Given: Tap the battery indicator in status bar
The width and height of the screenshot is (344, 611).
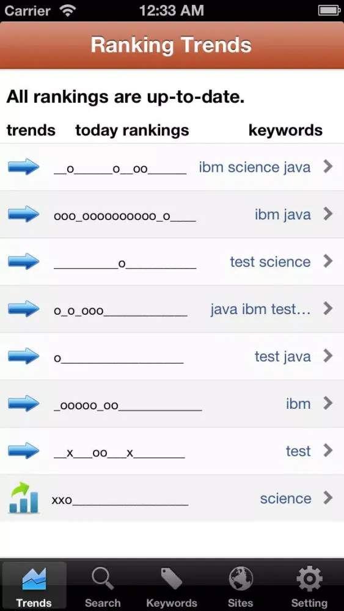Looking at the screenshot, I should [x=329, y=10].
